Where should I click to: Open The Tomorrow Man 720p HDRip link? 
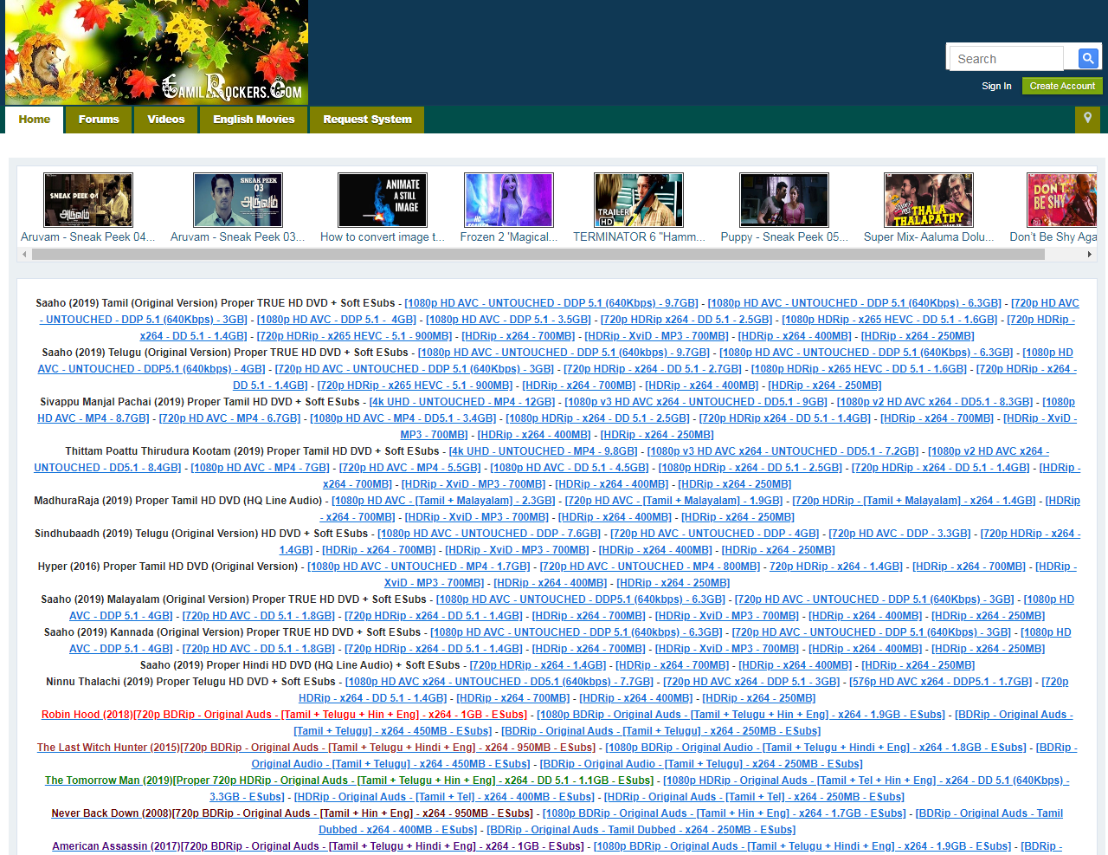coord(349,781)
